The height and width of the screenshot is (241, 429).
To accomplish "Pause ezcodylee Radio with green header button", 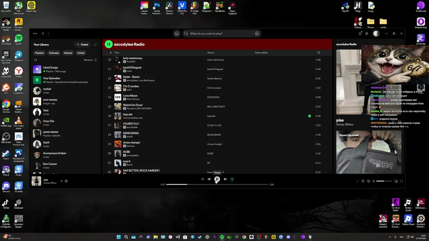I will 109,44.
